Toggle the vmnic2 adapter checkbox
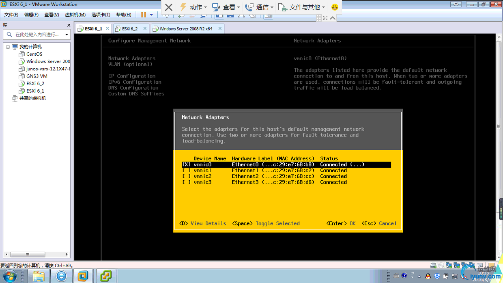 187,176
